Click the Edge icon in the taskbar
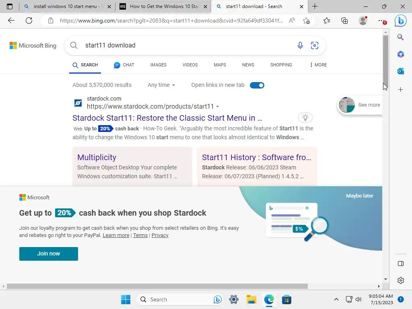Screen dimensions: 412x309 (269, 299)
